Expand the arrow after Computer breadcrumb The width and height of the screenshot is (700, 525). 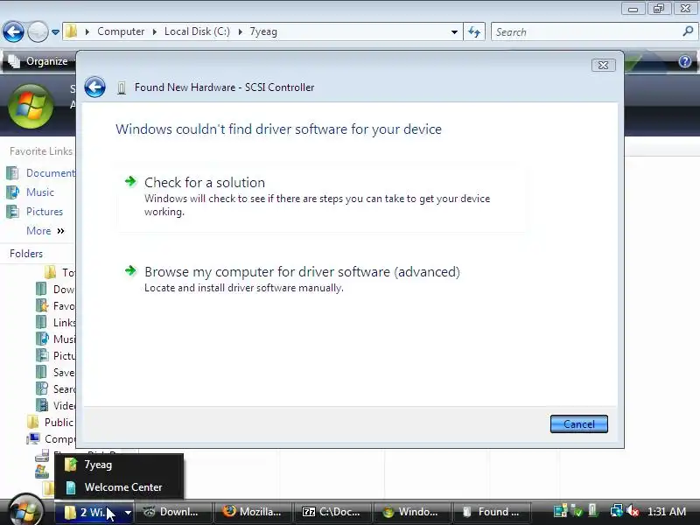pyautogui.click(x=155, y=31)
